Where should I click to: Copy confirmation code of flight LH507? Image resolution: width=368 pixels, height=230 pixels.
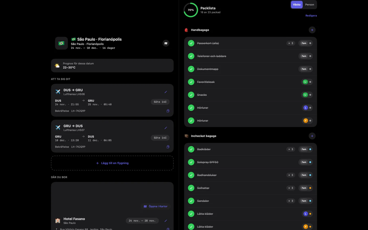[168, 147]
